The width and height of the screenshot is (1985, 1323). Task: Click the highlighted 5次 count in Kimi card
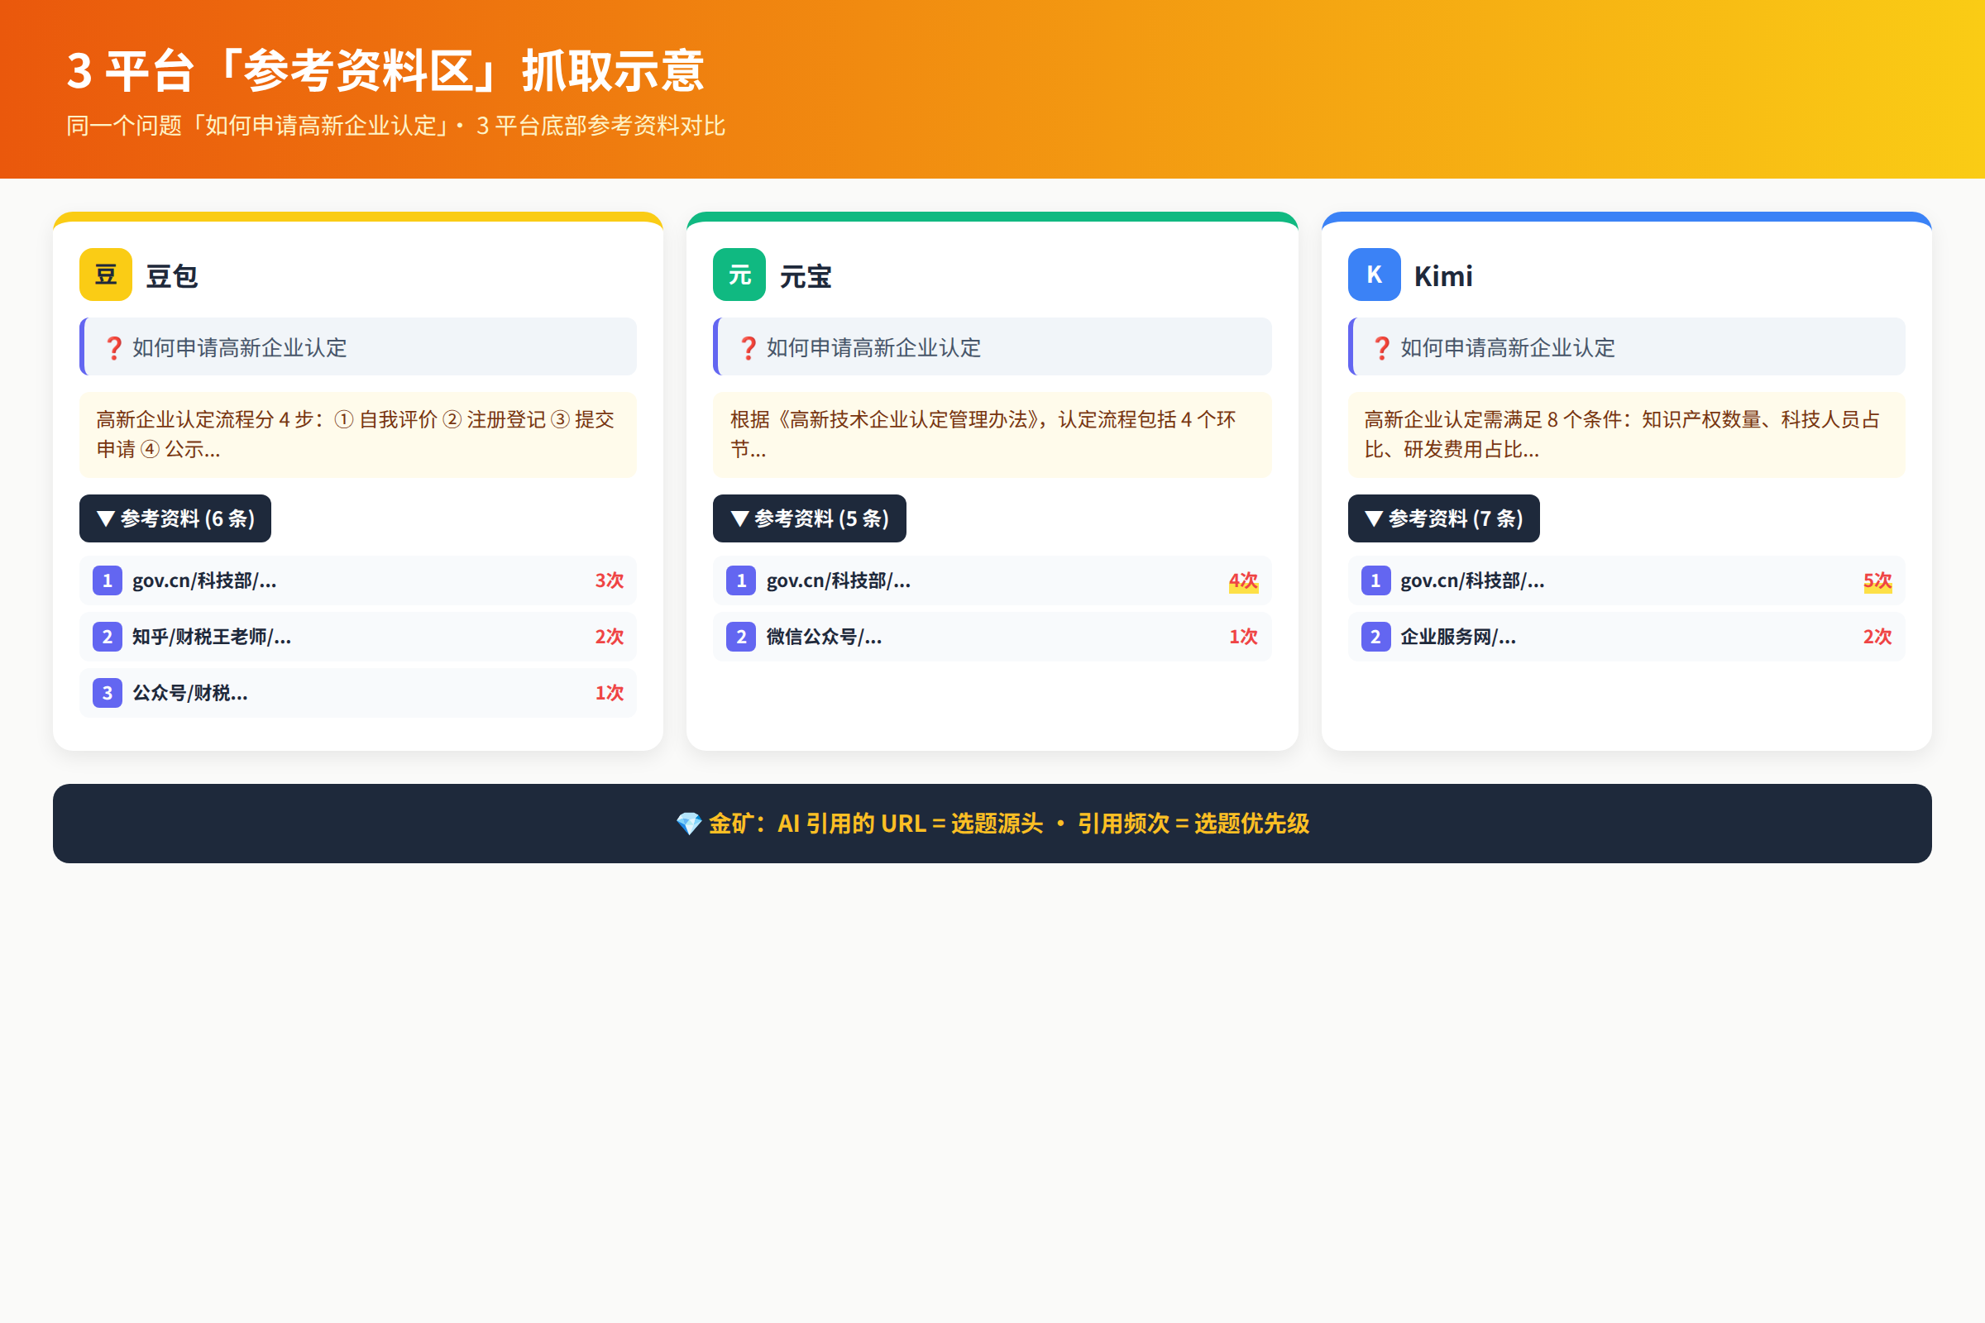[x=1877, y=580]
